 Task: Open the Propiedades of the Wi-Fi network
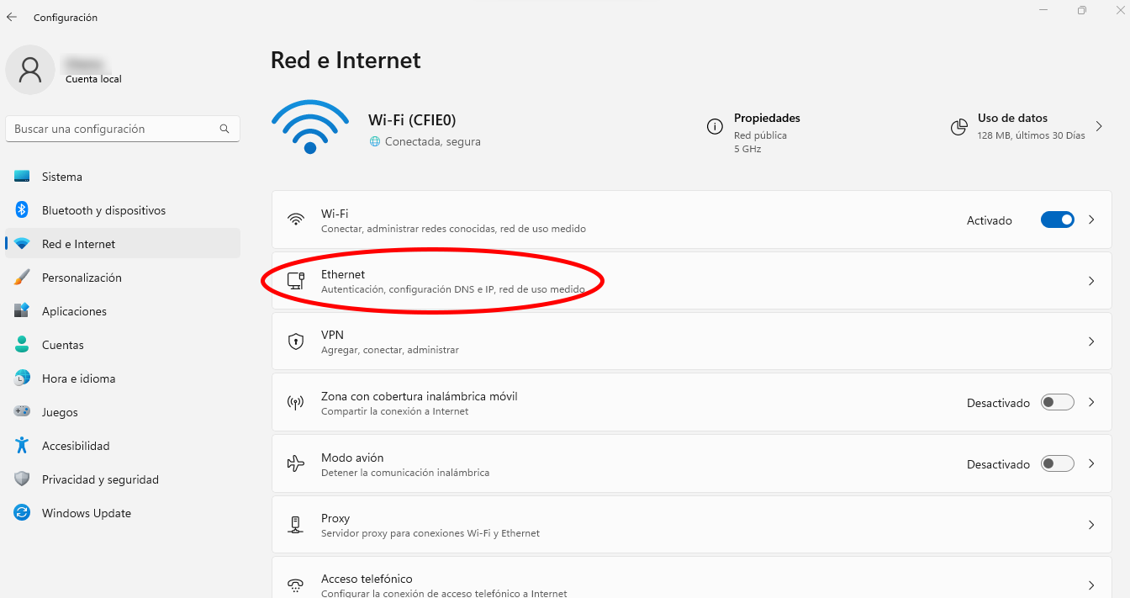pyautogui.click(x=767, y=119)
